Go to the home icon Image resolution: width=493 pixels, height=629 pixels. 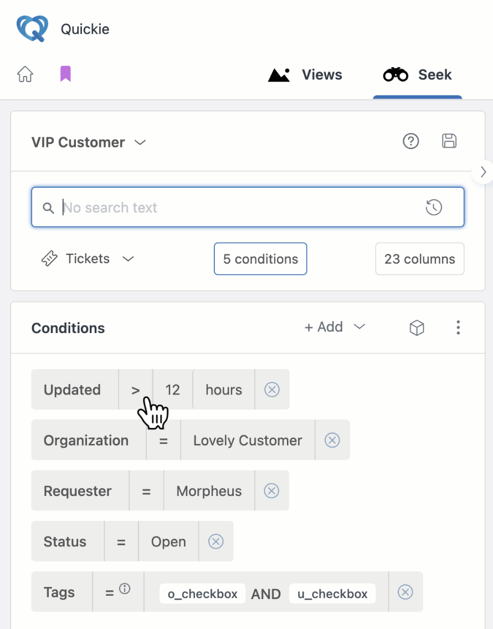[25, 74]
